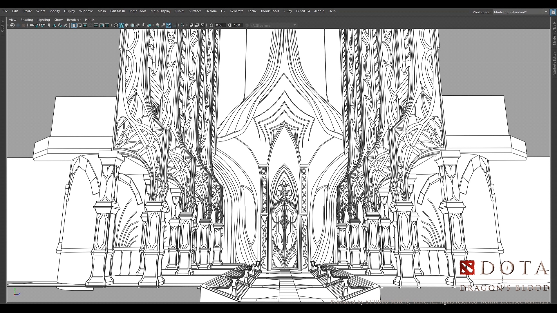The image size is (557, 313).
Task: Click the Smooth Shade All cube icon
Action: click(x=121, y=25)
